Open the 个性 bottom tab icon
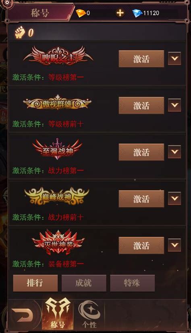The image size is (191, 333). (x=89, y=314)
